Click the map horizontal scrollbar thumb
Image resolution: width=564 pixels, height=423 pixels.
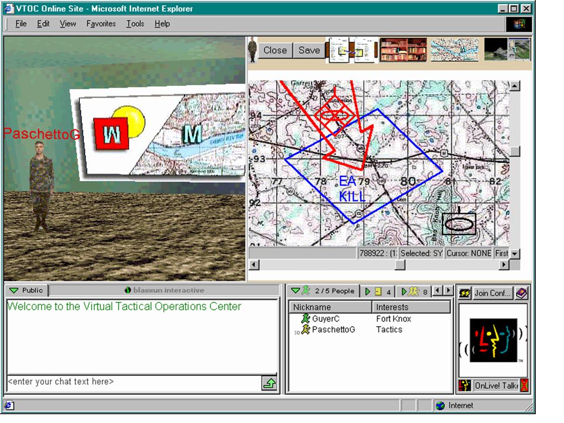pos(400,265)
